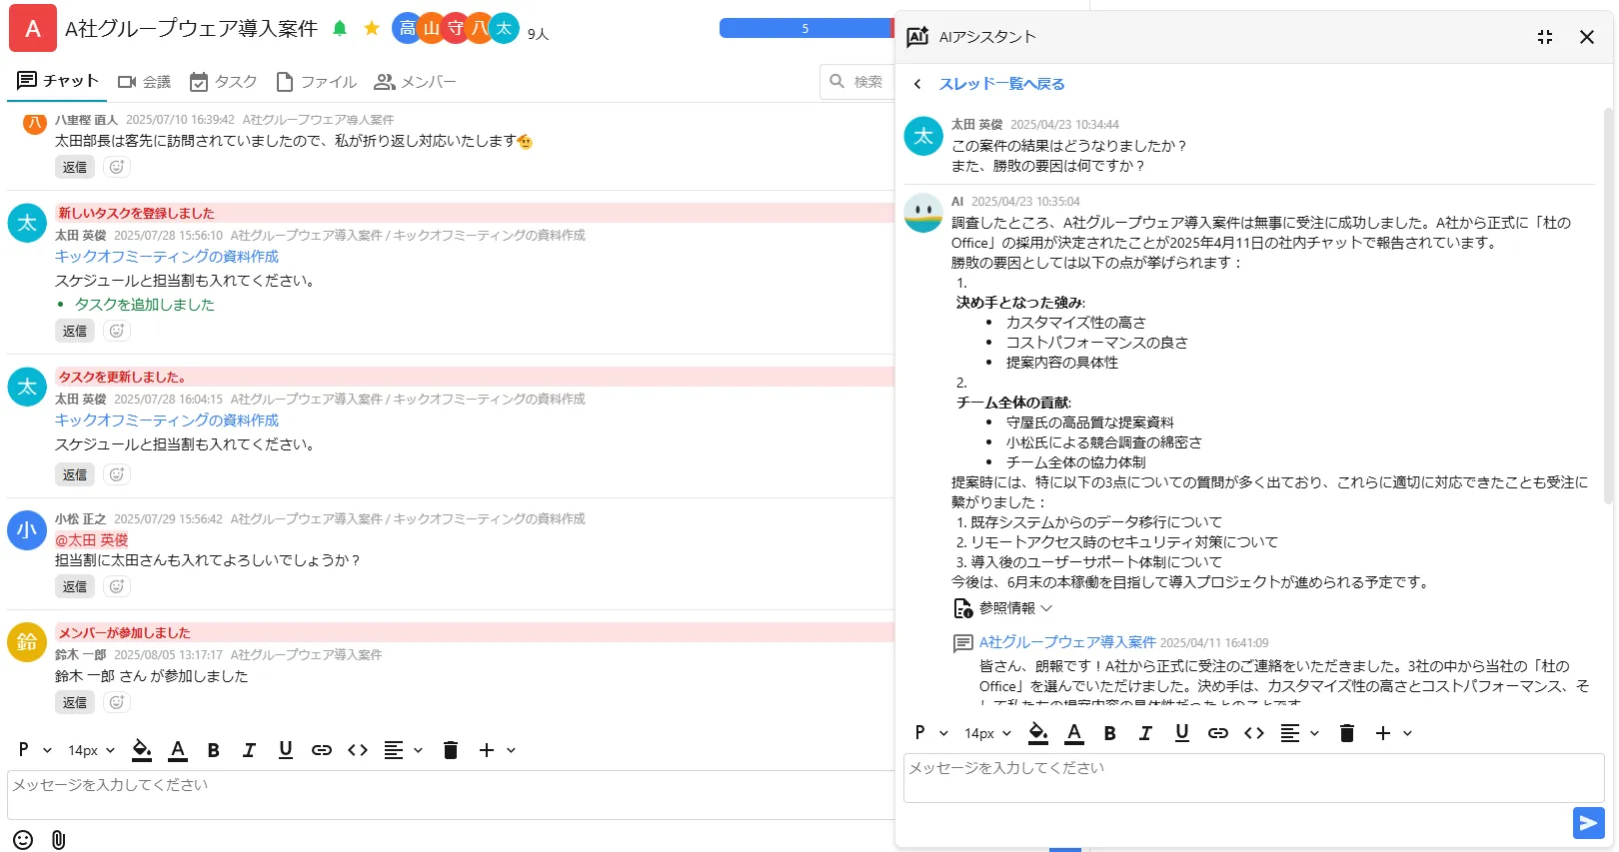Open text alignment dropdown in AI editor
This screenshot has height=852, width=1619.
(x=1299, y=733)
